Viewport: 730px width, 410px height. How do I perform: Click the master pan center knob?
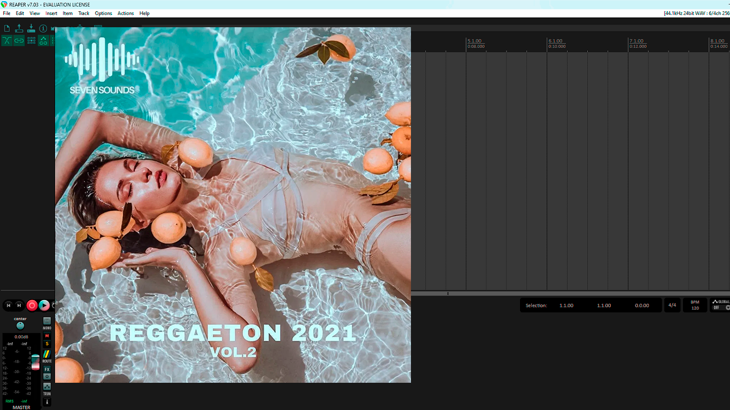20,326
